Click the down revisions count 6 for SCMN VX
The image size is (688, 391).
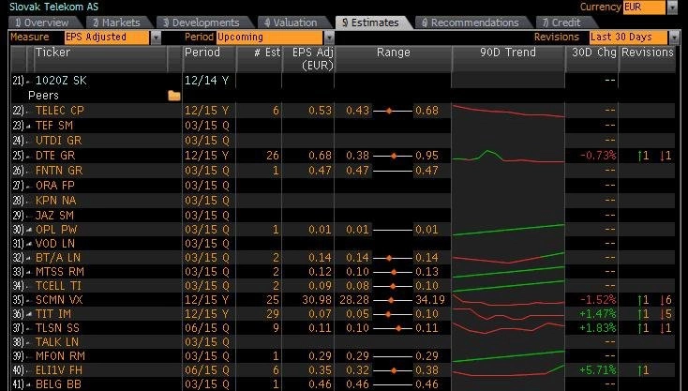point(666,300)
